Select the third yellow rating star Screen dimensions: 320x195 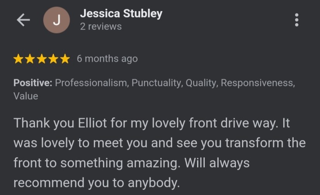pos(42,59)
